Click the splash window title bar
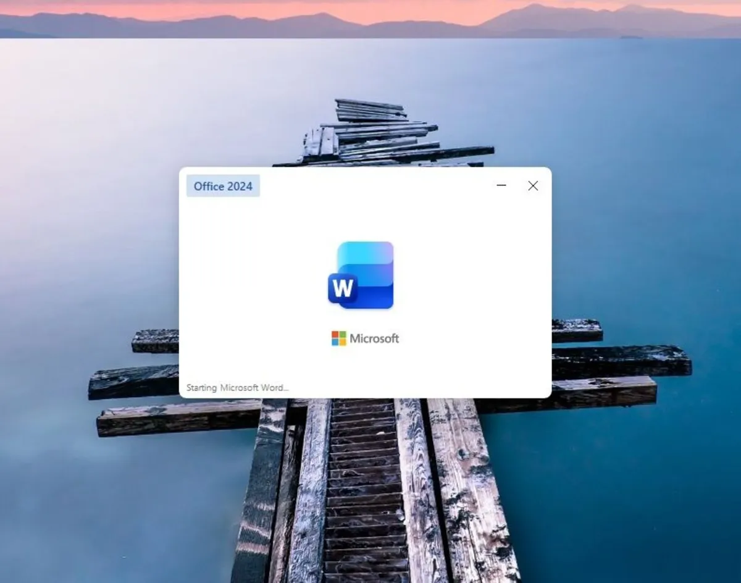The image size is (741, 583). (383, 185)
